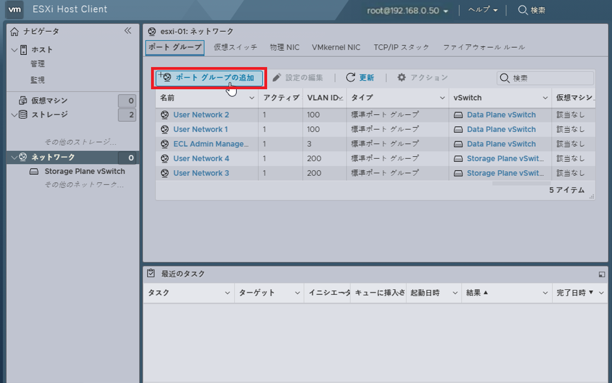This screenshot has height=383, width=612.
Task: Switch to the VMkernel NIC tab
Action: (x=336, y=47)
